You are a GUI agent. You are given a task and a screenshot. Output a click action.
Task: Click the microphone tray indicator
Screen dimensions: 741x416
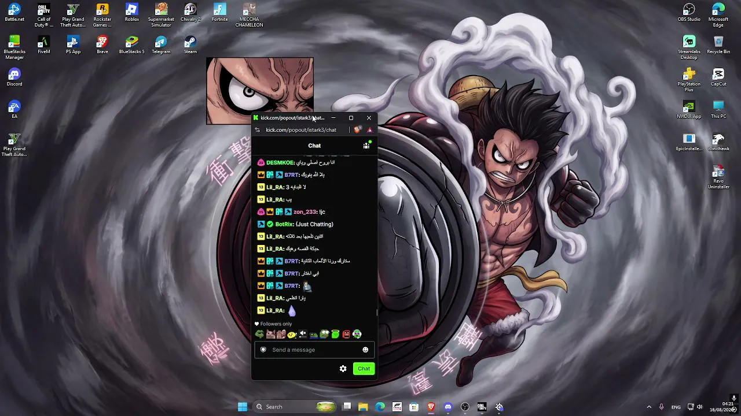tap(662, 407)
